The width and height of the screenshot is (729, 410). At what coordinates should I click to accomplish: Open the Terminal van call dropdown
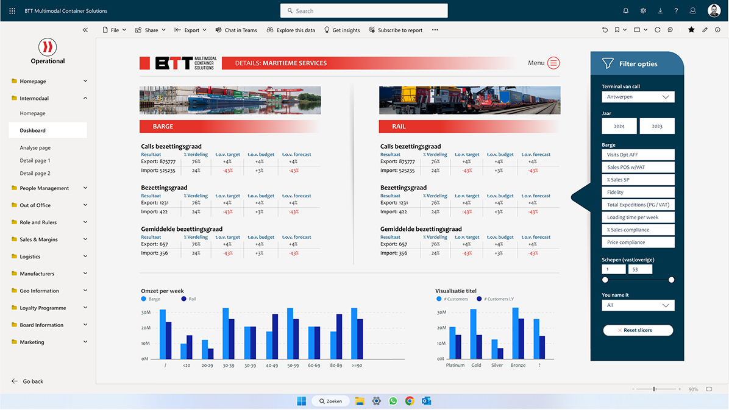coord(638,96)
